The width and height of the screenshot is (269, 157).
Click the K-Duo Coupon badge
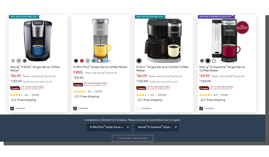[141, 88]
